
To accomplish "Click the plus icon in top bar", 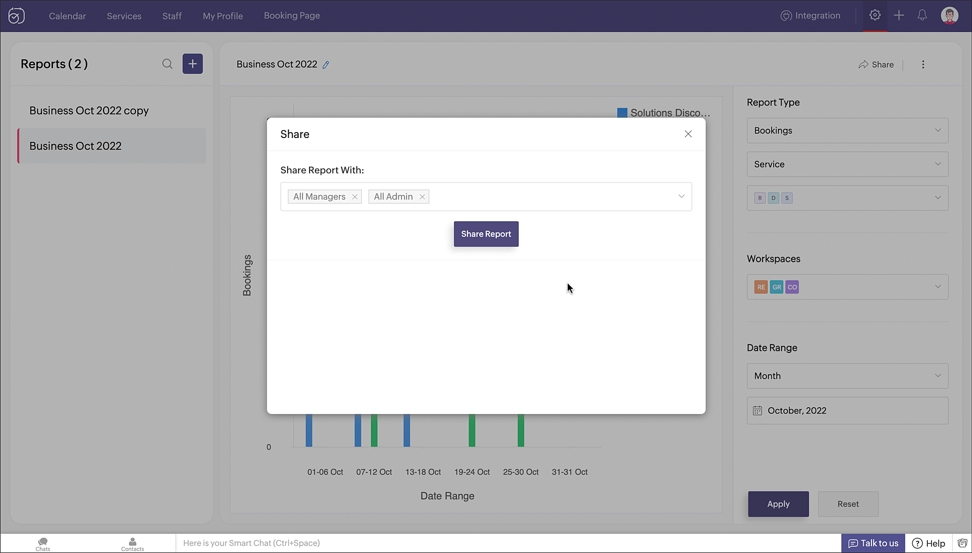I will click(x=899, y=15).
